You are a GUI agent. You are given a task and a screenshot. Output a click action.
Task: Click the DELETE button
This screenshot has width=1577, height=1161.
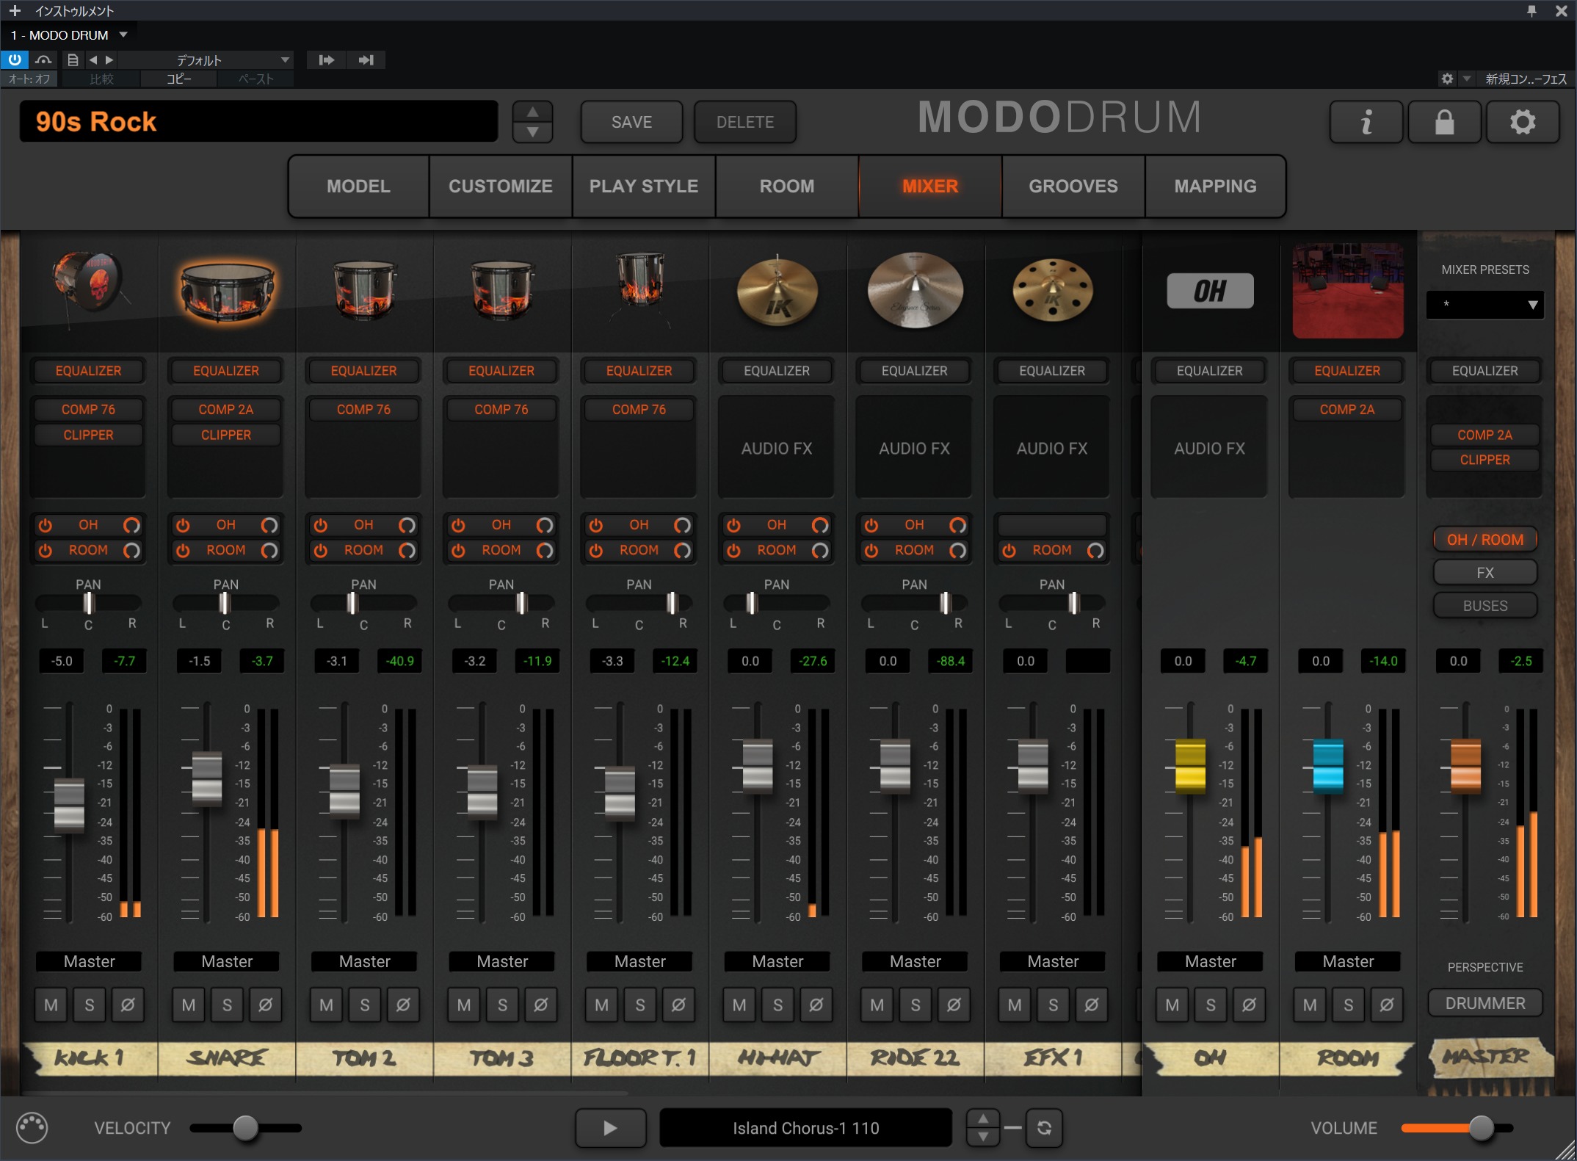point(745,122)
